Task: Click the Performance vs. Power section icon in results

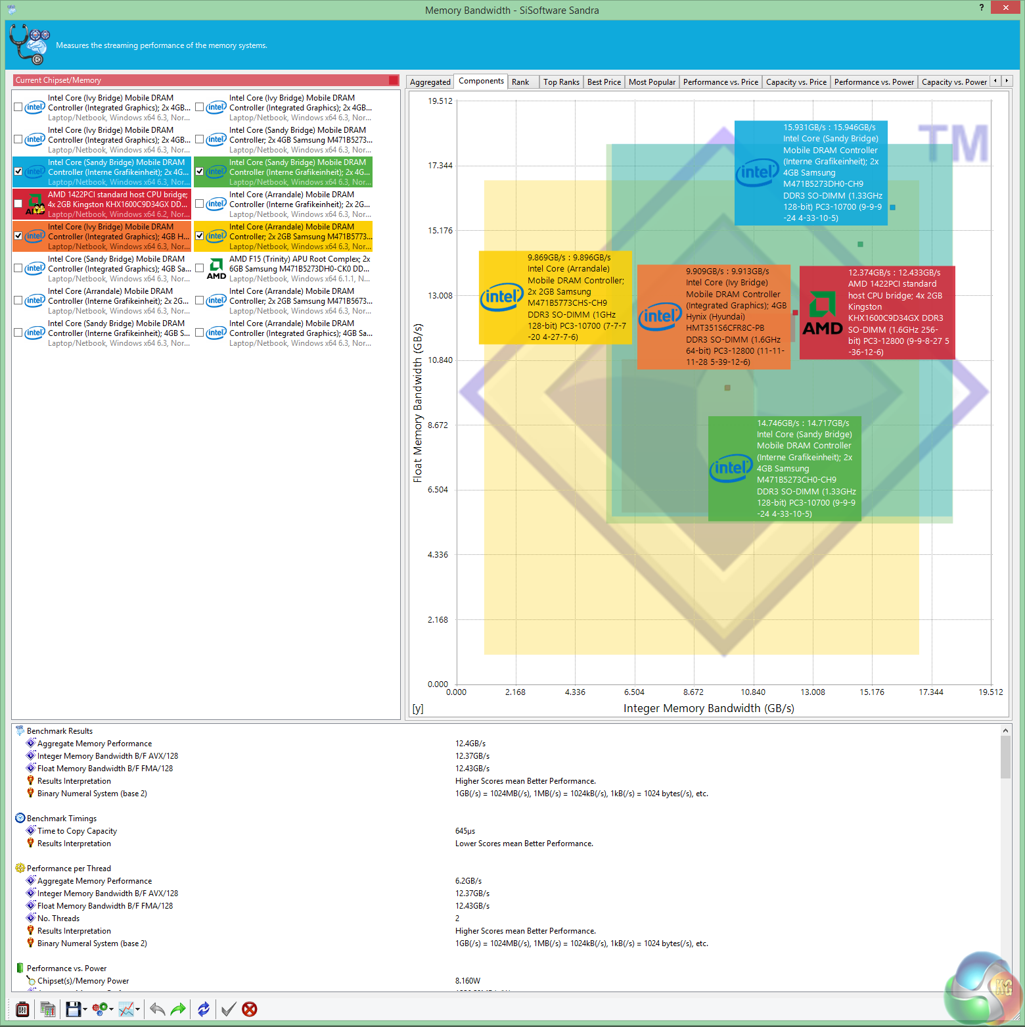Action: coord(20,968)
